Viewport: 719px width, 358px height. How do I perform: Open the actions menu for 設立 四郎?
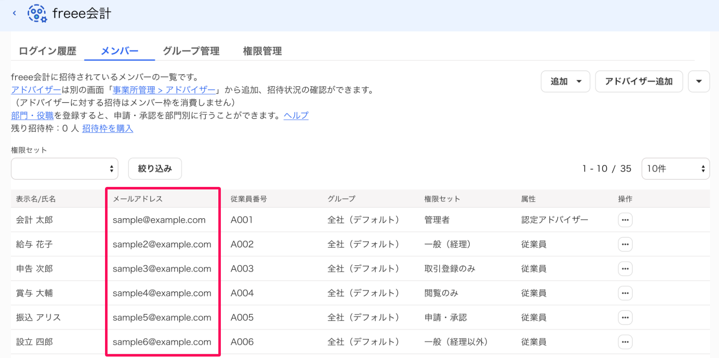[x=625, y=342]
